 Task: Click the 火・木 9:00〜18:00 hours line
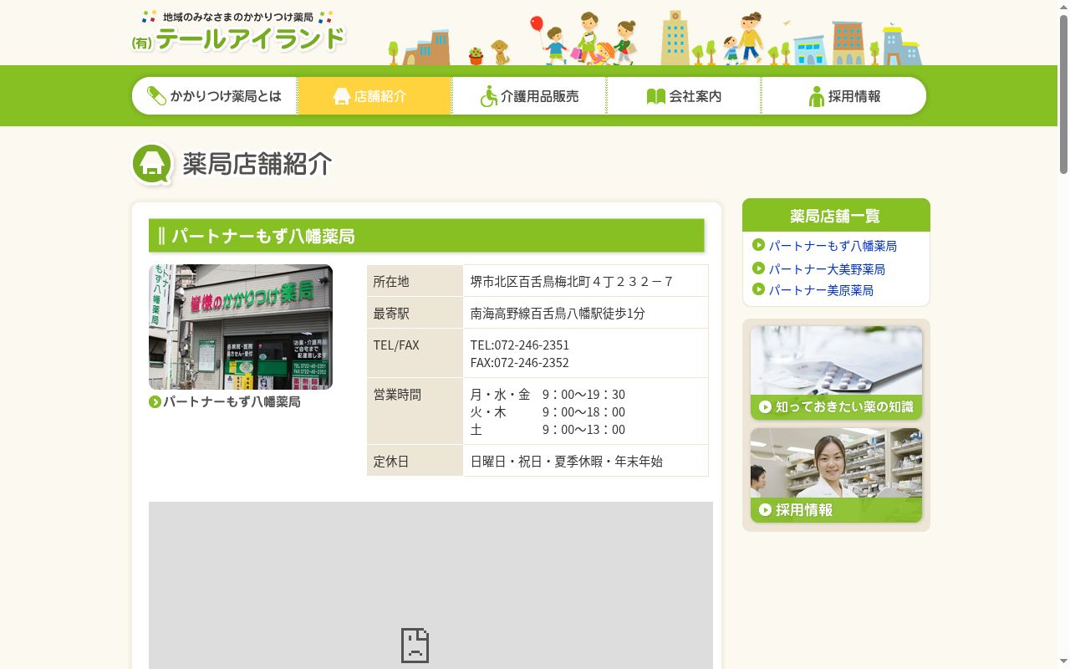tap(548, 412)
